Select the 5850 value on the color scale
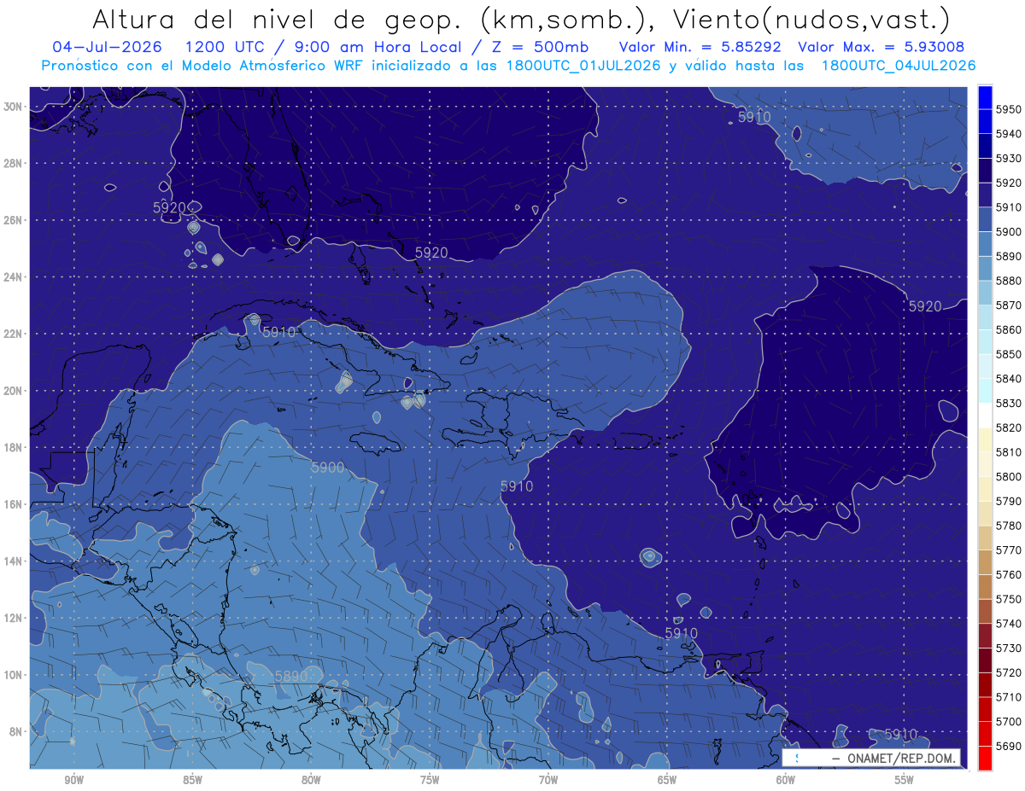 click(x=1009, y=354)
